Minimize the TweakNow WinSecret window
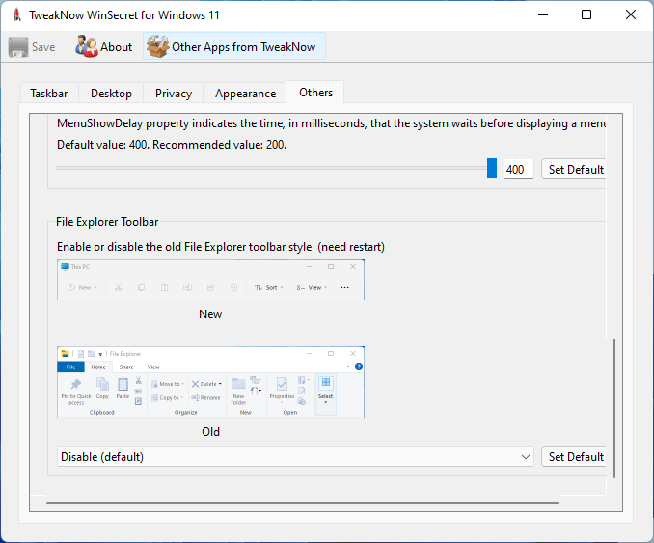The width and height of the screenshot is (654, 543). pyautogui.click(x=543, y=14)
